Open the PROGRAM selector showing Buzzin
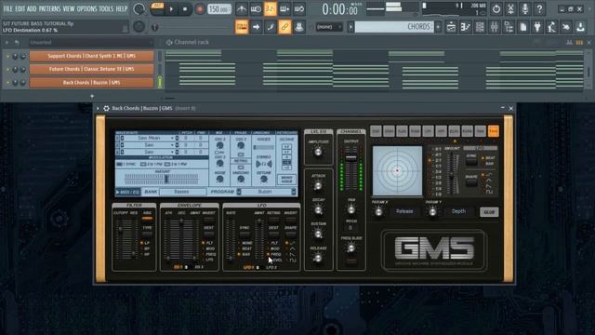 coord(265,192)
